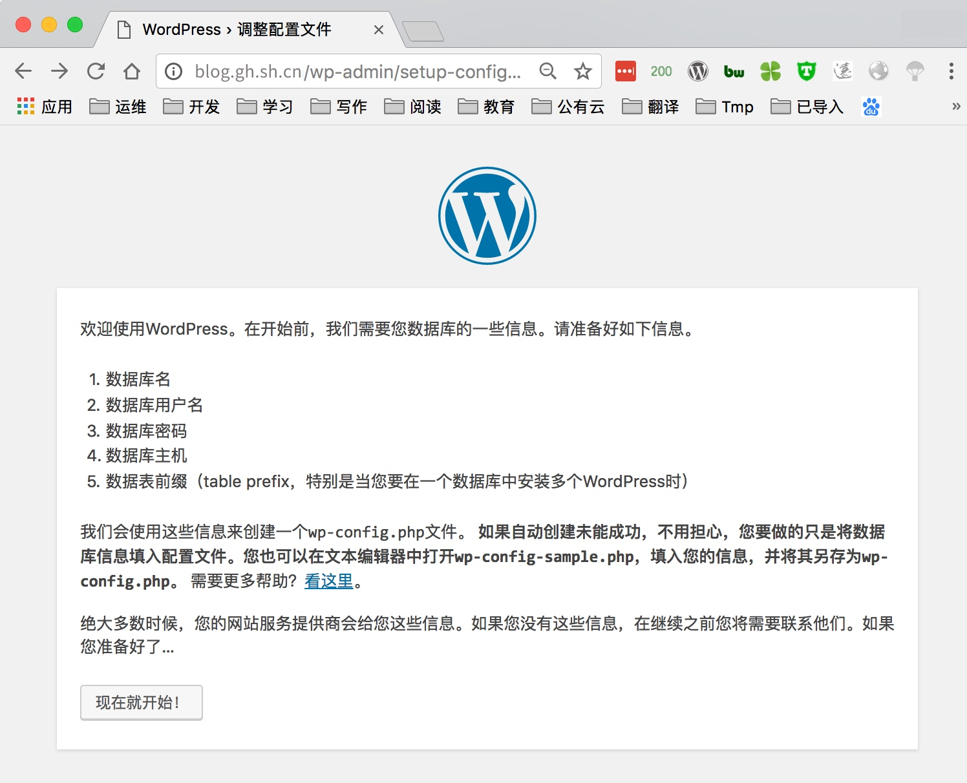Go to the browser home page
The height and width of the screenshot is (783, 967).
click(132, 71)
